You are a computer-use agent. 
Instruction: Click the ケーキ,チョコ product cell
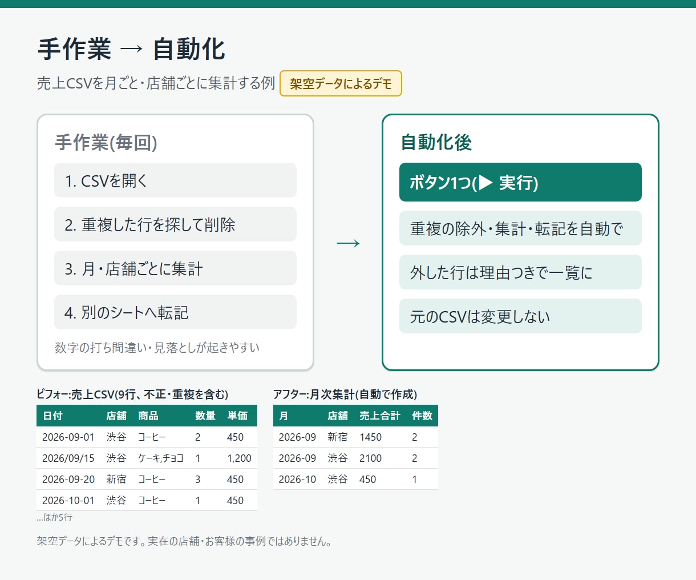[x=161, y=458]
